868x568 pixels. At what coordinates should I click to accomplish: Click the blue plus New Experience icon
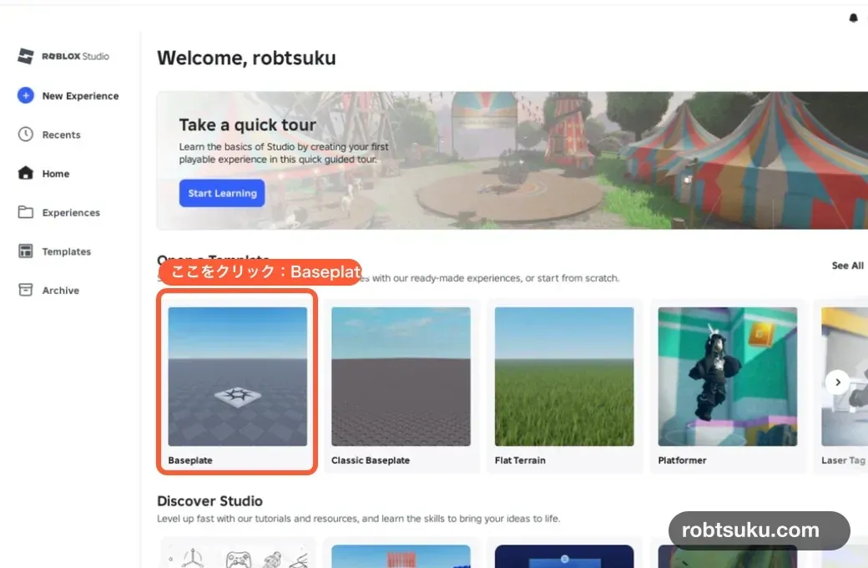(26, 95)
